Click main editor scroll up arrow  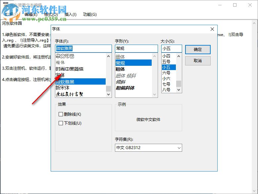[254, 23]
